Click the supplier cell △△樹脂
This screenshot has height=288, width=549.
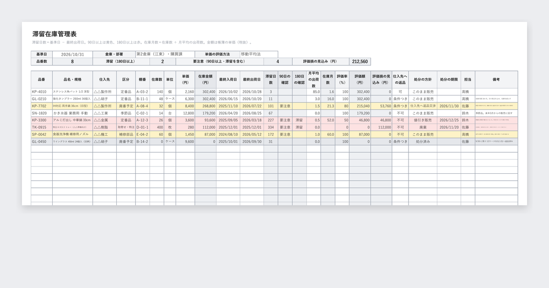pos(104,127)
